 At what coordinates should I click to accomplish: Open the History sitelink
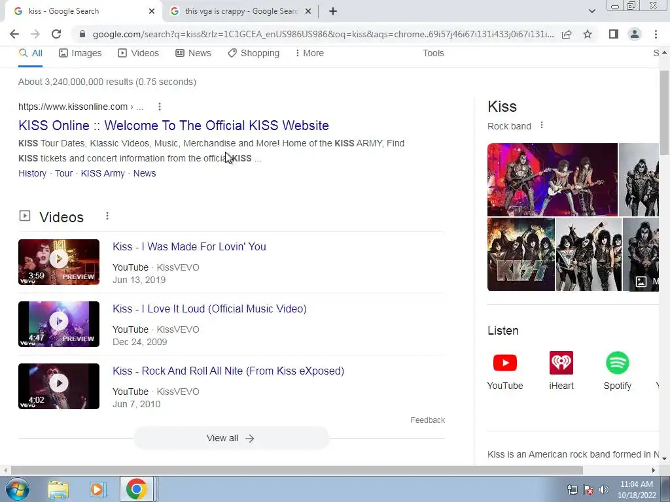pyautogui.click(x=33, y=173)
